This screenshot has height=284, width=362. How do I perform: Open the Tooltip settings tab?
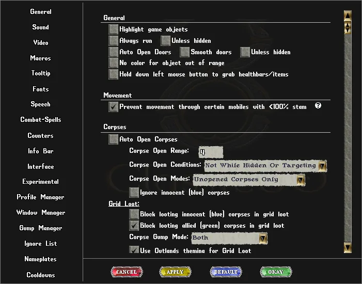[x=41, y=73]
